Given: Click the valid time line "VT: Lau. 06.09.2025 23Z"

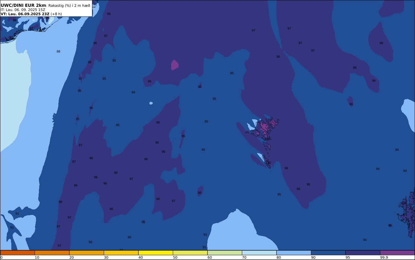Looking at the screenshot, I should (x=25, y=14).
